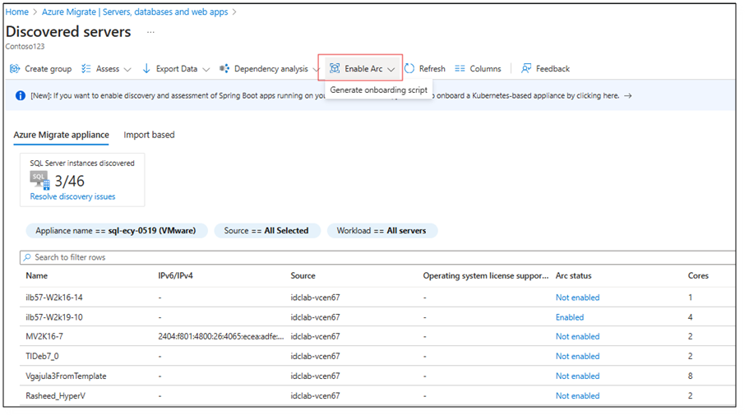
Task: Expand the Dependency analysis dropdown chevron
Action: [x=316, y=69]
